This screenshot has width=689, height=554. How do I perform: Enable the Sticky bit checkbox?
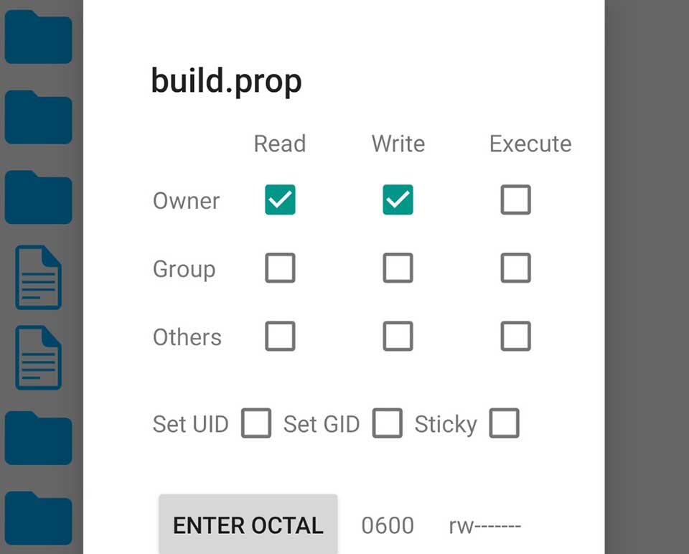504,423
